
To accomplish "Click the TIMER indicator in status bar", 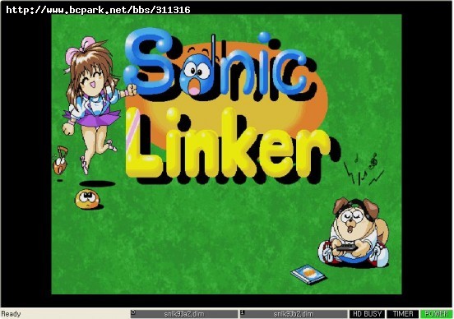I will pos(403,314).
